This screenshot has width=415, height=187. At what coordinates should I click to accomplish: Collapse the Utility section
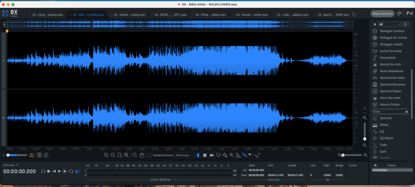[407, 111]
